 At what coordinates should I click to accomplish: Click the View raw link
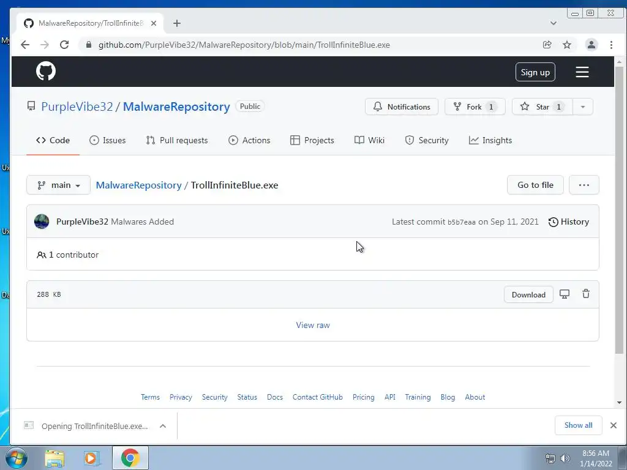coord(313,325)
